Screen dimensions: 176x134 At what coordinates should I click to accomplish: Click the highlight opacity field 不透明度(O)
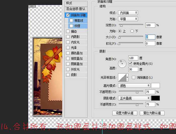tap(150, 92)
